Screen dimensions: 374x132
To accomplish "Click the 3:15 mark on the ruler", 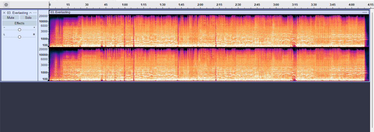I will [295, 5].
